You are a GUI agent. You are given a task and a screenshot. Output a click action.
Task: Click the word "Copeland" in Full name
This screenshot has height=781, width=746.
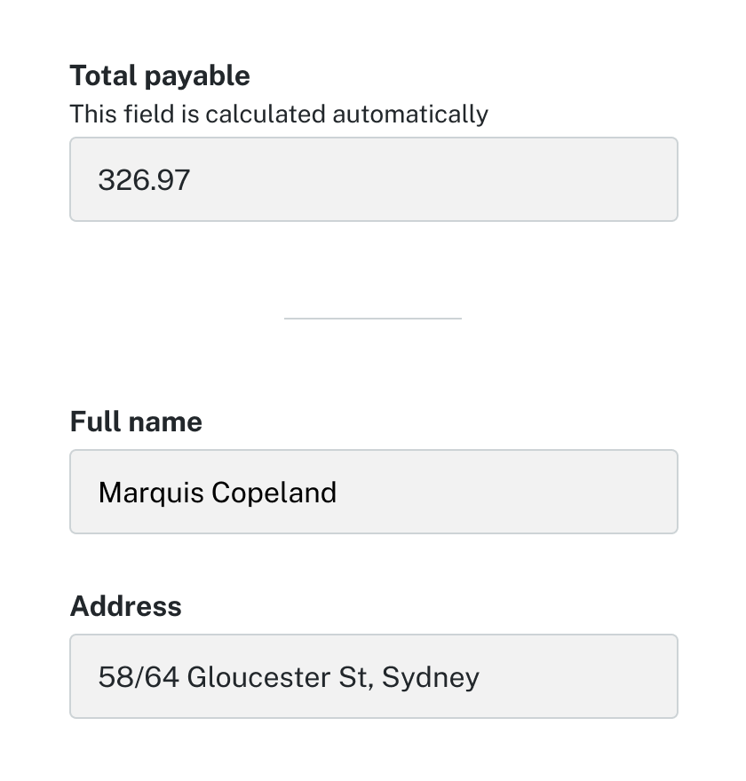pos(274,493)
